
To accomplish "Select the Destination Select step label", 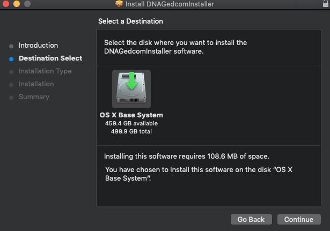I will 50,58.
